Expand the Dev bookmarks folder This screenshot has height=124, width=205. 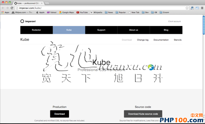(145, 12)
